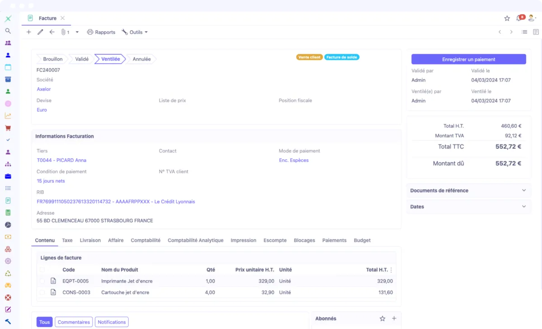Open the purple gear sidebar icon
This screenshot has width=542, height=329.
pyautogui.click(x=8, y=261)
